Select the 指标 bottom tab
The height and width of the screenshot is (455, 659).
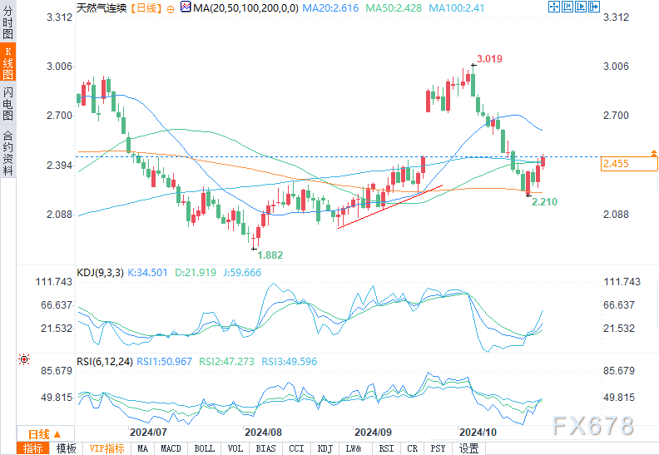33,448
